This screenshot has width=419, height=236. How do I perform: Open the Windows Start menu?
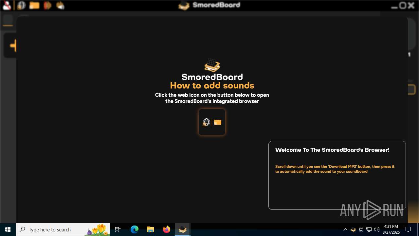(x=8, y=229)
